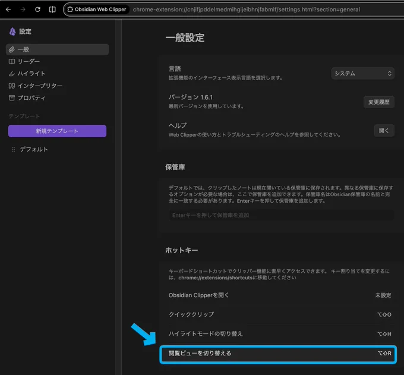Open the ハイライト settings section
Image resolution: width=404 pixels, height=375 pixels.
pyautogui.click(x=57, y=74)
